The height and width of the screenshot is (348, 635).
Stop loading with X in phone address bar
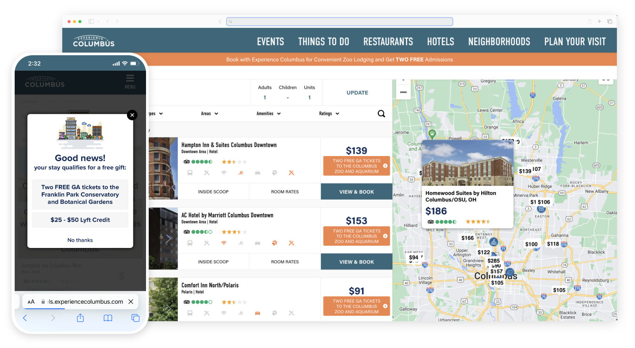tap(131, 302)
